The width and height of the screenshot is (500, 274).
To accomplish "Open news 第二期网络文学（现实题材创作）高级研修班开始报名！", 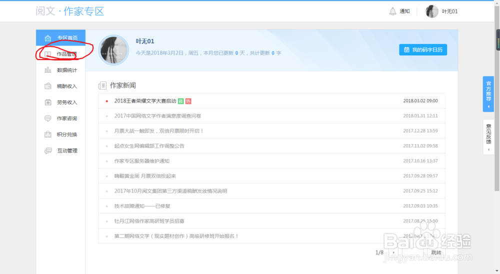I will pos(176,236).
